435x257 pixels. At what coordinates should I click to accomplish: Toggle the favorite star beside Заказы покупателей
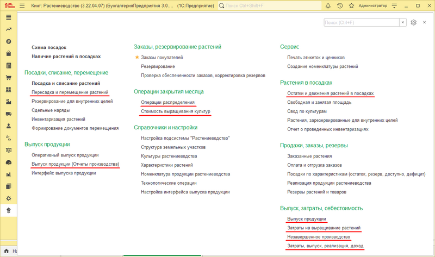pos(137,57)
